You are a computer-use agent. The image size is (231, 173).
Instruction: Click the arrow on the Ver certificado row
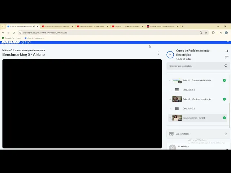(225, 134)
